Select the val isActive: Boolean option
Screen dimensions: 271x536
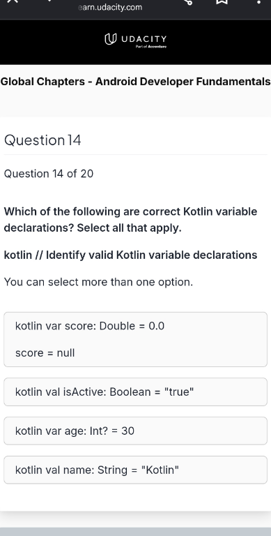coord(135,392)
